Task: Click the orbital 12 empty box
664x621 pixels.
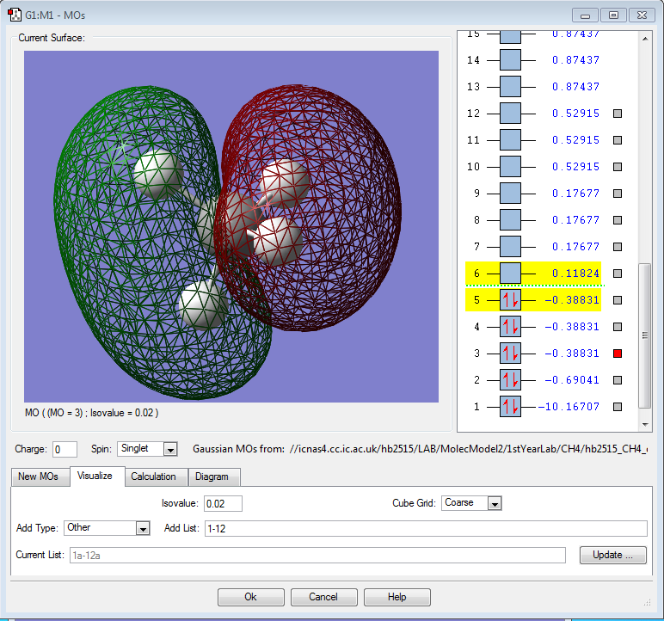Action: 510,114
